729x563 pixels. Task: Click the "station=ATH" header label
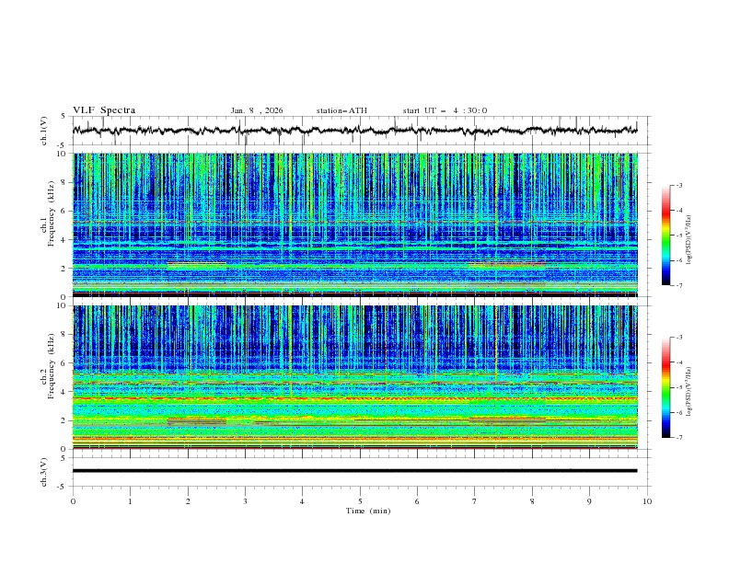[341, 110]
